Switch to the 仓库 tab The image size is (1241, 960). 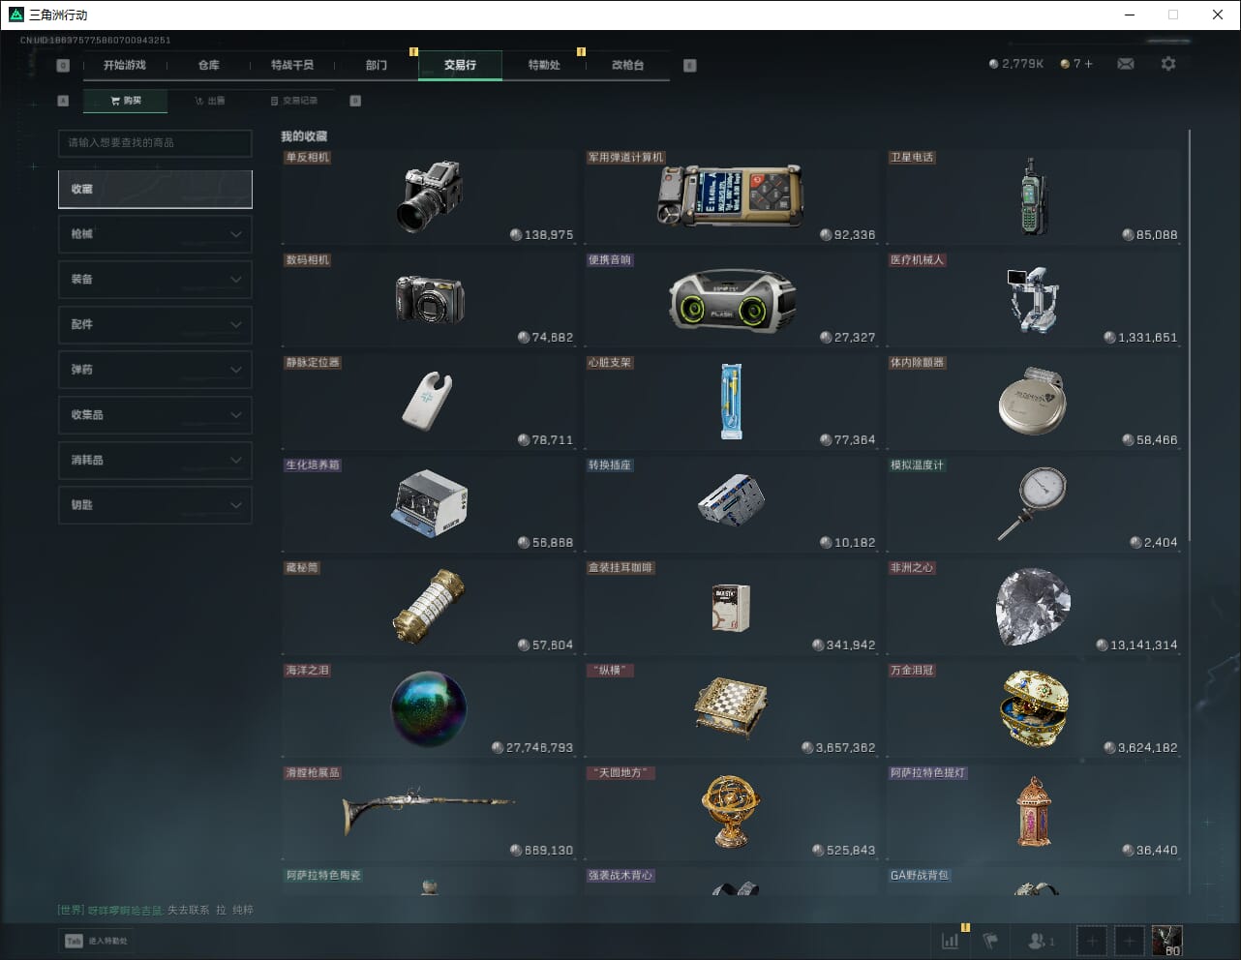coord(208,65)
